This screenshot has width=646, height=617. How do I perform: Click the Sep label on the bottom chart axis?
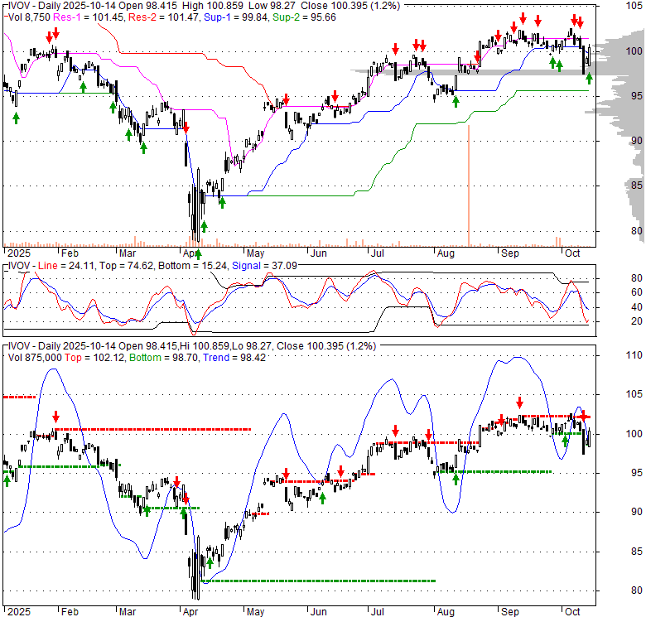click(x=509, y=612)
